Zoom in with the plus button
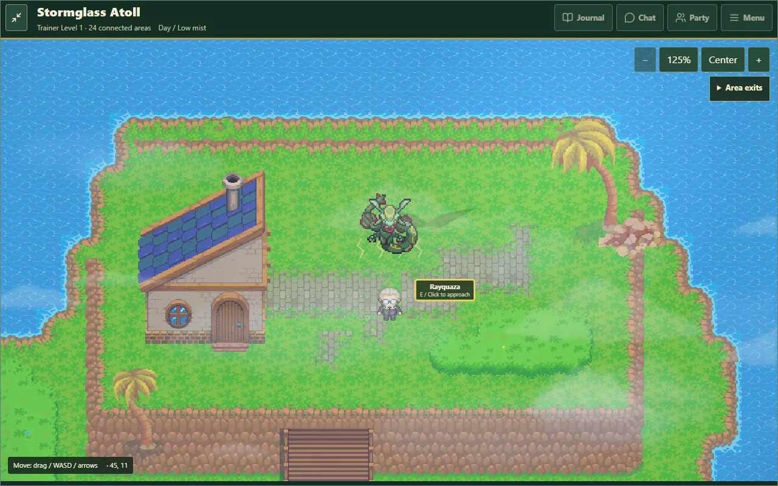This screenshot has height=486, width=778. pos(759,60)
